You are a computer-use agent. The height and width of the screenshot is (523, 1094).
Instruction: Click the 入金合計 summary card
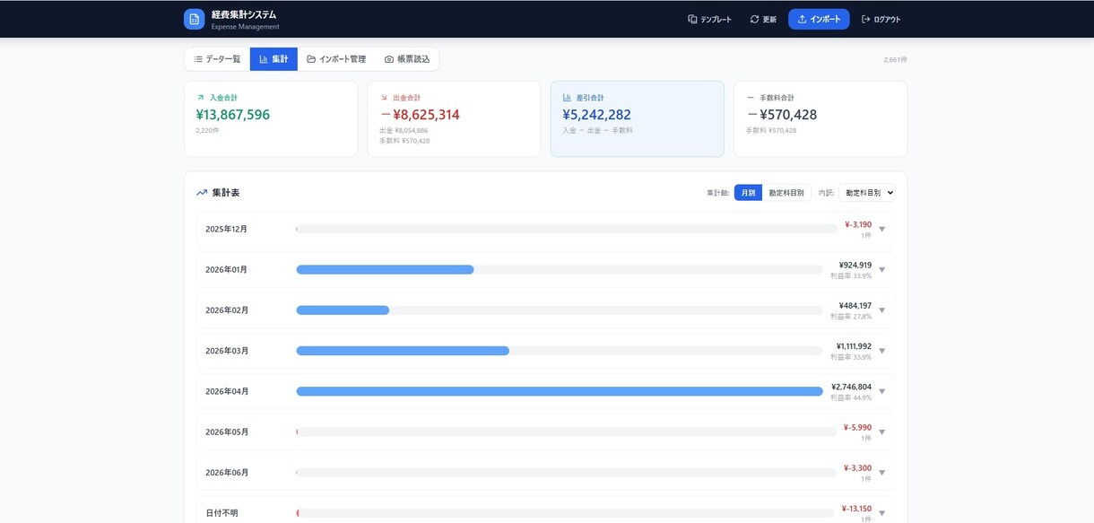pos(271,118)
